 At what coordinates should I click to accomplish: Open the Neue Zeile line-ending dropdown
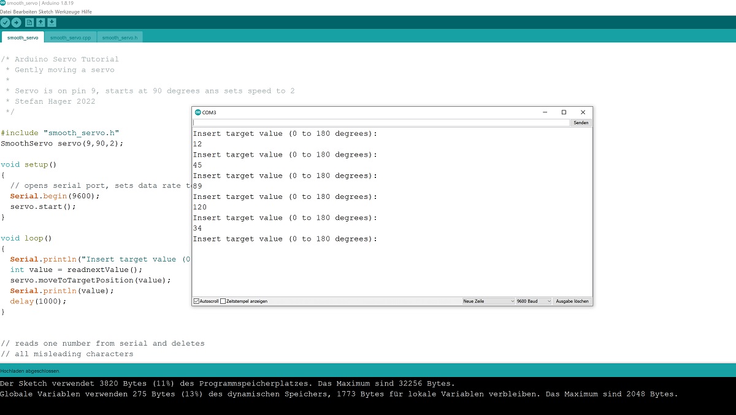pos(489,301)
